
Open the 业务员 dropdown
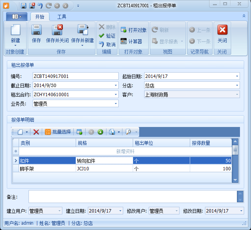[116, 103]
